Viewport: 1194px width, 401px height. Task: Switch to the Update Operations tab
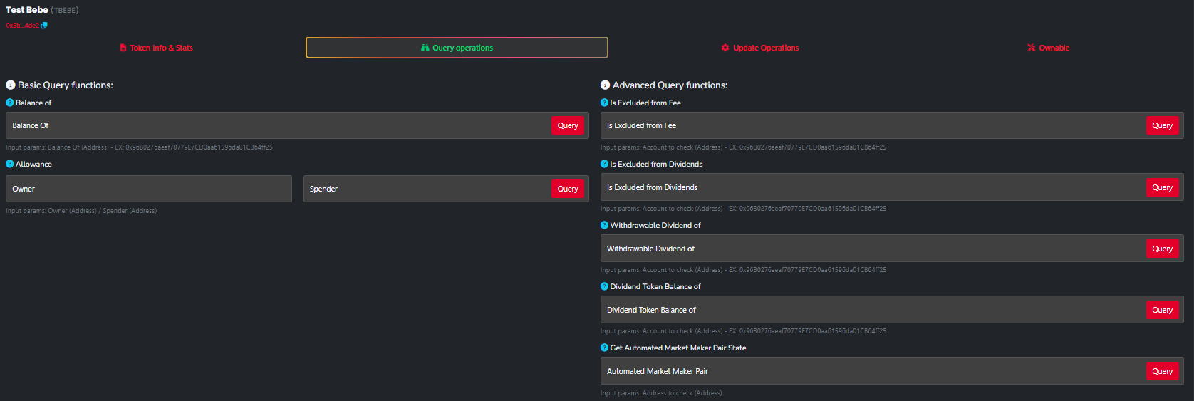(x=759, y=48)
